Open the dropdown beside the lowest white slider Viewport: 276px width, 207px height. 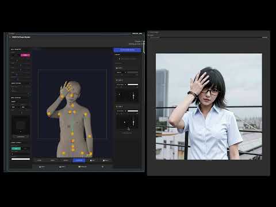(121, 111)
